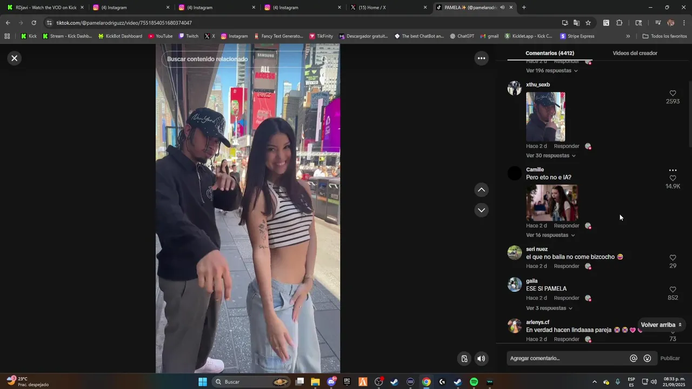Open the media controls icon
Screen dimensions: 692x389
(658, 23)
